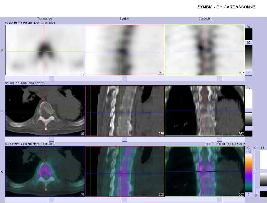Select the row C fused transverse image
The image size is (267, 203).
45,171
